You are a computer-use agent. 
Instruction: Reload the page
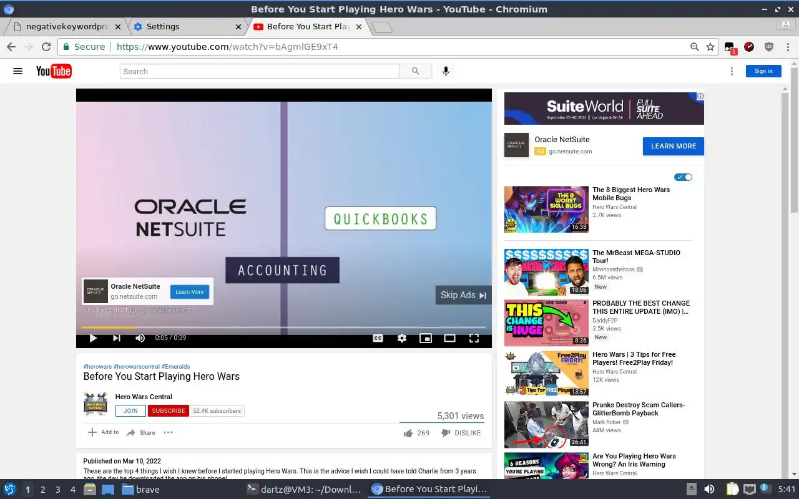[x=46, y=47]
